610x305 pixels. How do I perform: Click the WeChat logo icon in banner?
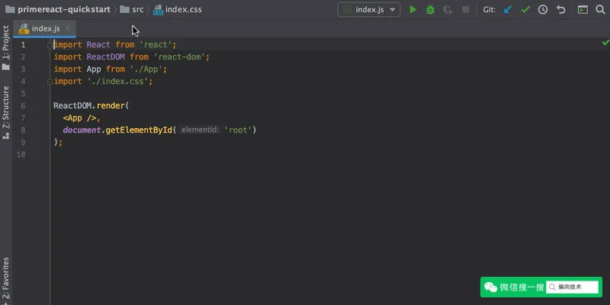point(490,287)
